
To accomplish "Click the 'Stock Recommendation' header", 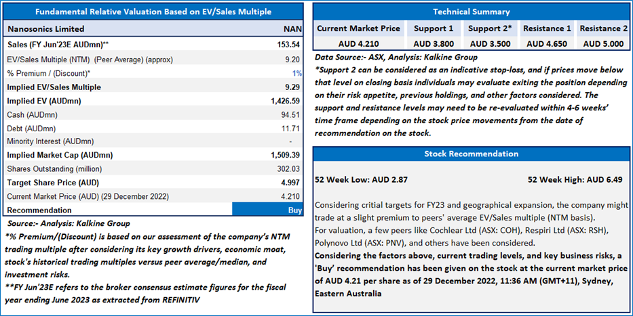I will pos(471,154).
